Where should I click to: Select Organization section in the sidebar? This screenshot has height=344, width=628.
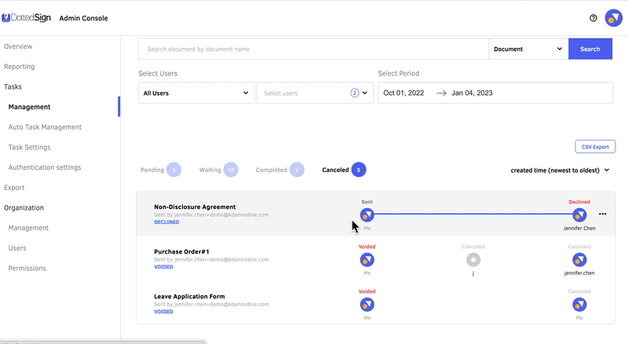click(24, 207)
